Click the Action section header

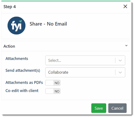[66, 46]
